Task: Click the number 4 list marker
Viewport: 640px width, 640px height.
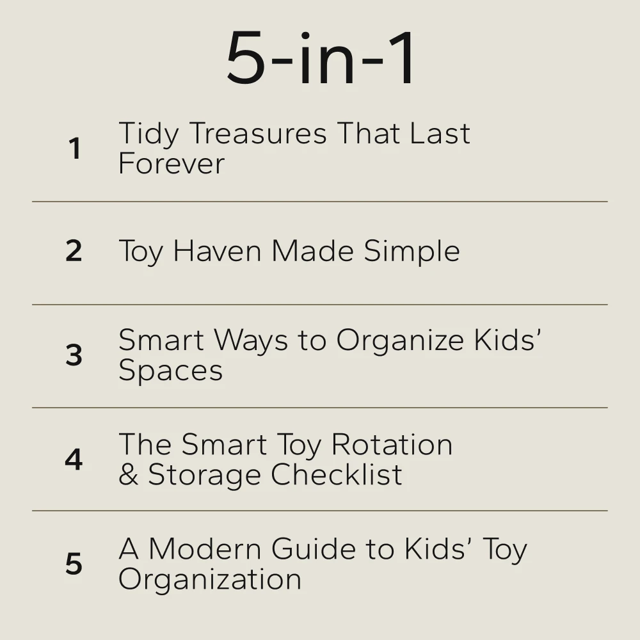Action: coord(74,460)
